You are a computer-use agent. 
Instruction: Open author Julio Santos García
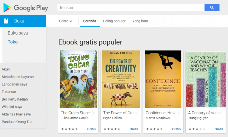click(x=74, y=118)
